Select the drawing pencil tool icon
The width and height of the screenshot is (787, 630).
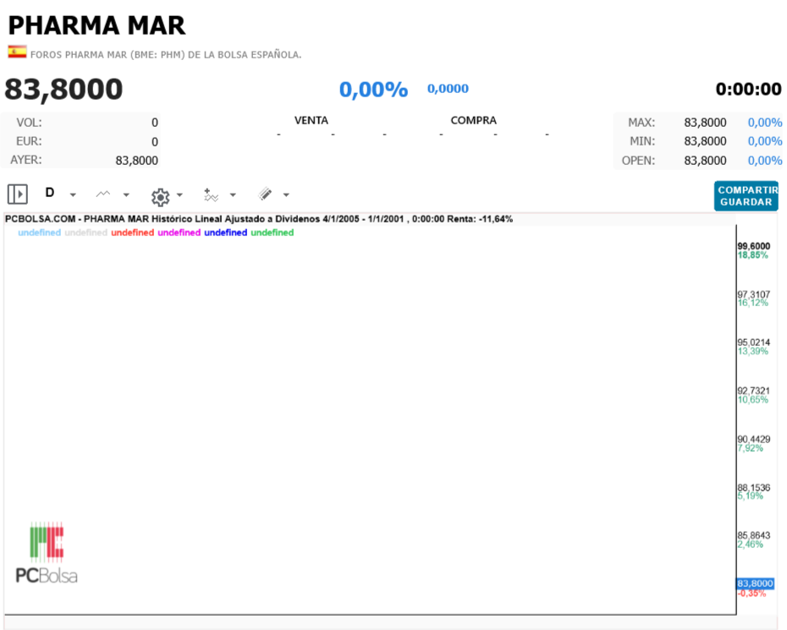click(265, 194)
